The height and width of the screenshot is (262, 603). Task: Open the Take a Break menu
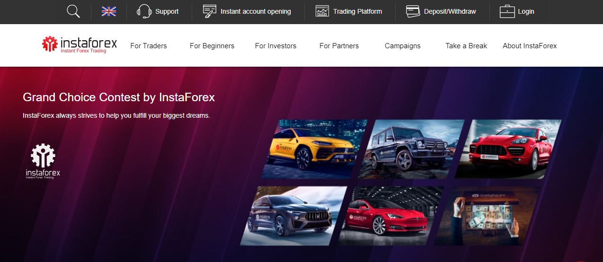pos(466,46)
